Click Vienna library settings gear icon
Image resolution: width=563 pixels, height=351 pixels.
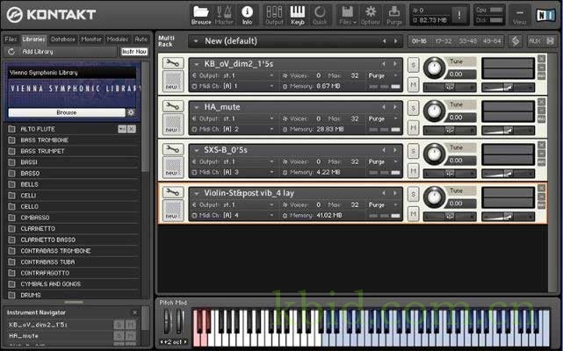[131, 113]
